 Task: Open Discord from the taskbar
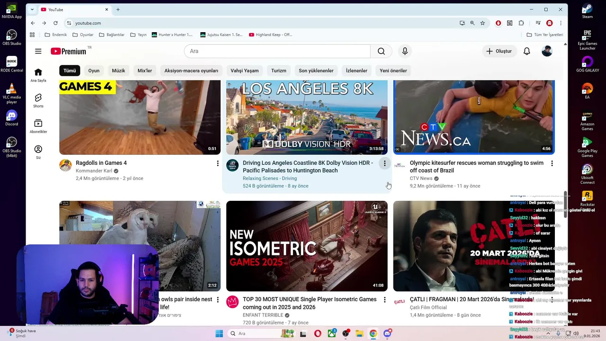[387, 333]
